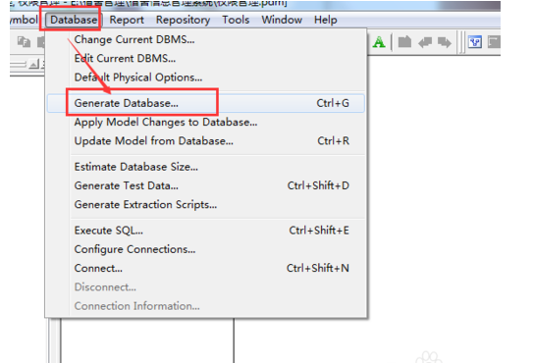
Task: Open the Help menu
Action: (x=325, y=20)
